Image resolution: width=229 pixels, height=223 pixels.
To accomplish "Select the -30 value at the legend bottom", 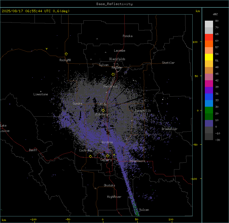I will tap(218, 140).
